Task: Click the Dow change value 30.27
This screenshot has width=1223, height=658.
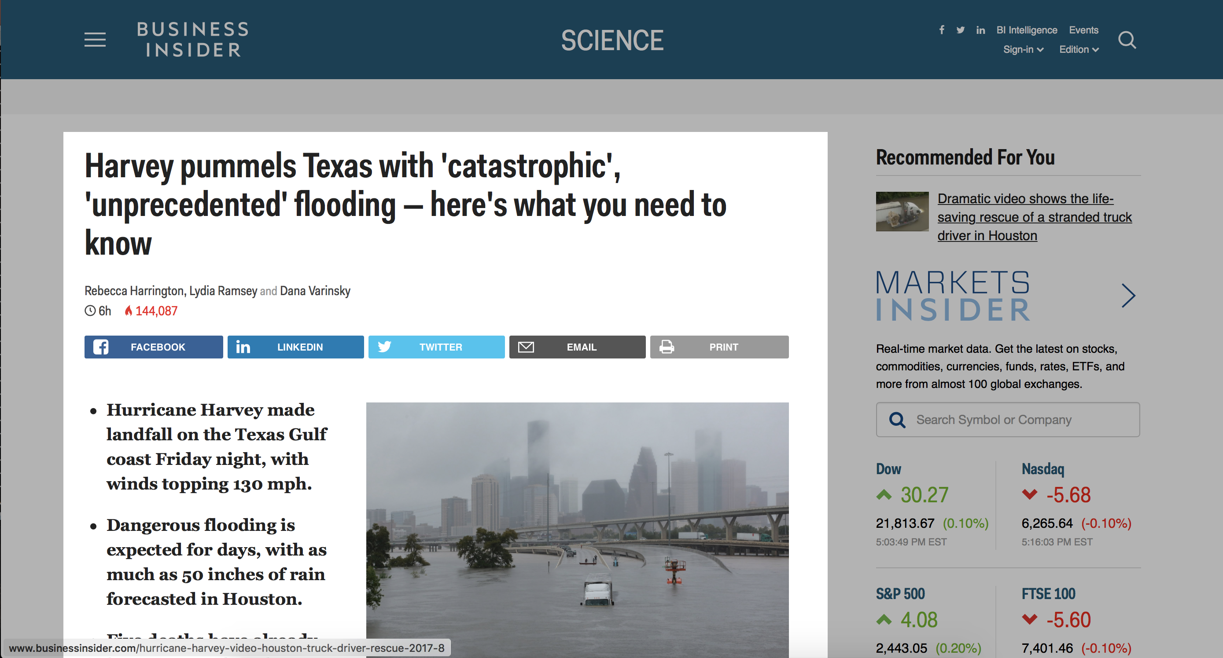Action: pos(925,495)
